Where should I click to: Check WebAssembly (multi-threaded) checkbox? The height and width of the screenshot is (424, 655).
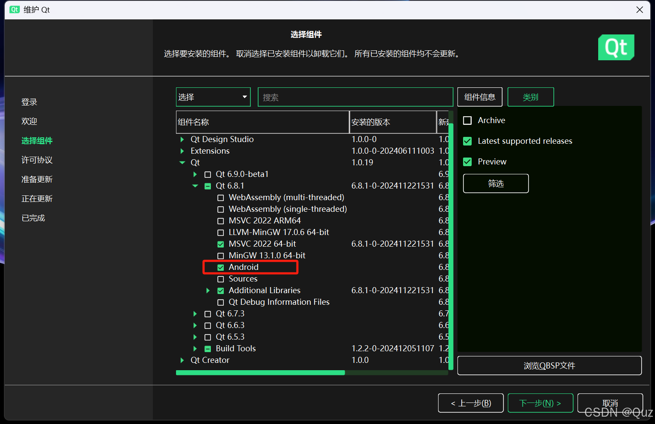tap(221, 198)
